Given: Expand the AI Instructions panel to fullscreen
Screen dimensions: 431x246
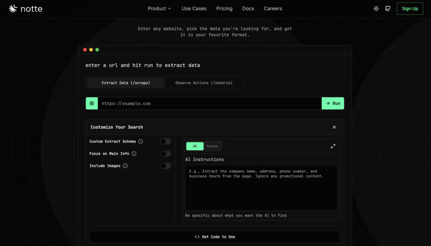Looking at the screenshot, I should [333, 146].
